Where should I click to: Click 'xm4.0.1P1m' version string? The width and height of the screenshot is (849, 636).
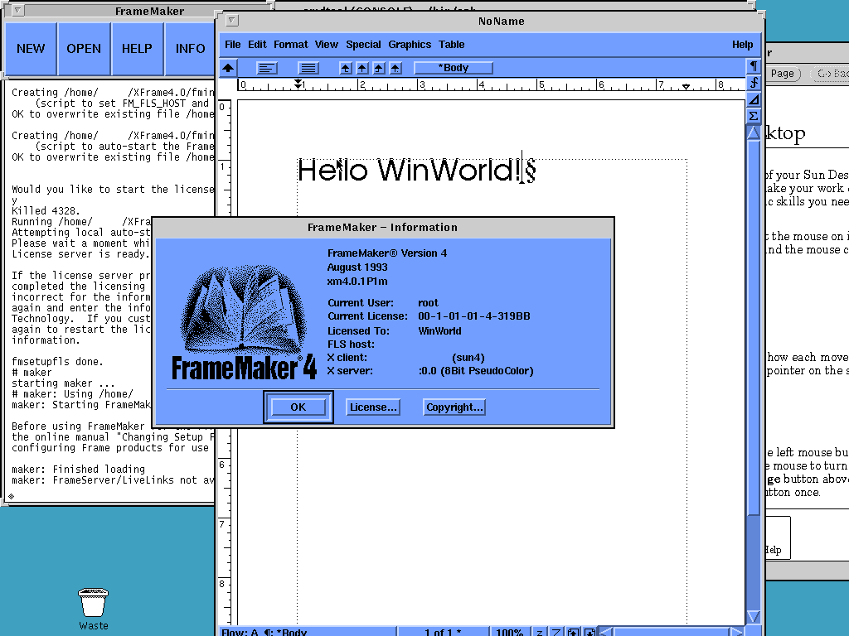(x=357, y=282)
